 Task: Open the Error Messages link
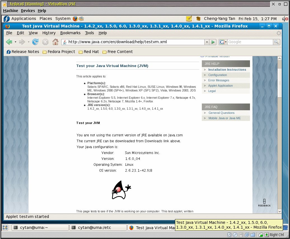[x=219, y=81]
